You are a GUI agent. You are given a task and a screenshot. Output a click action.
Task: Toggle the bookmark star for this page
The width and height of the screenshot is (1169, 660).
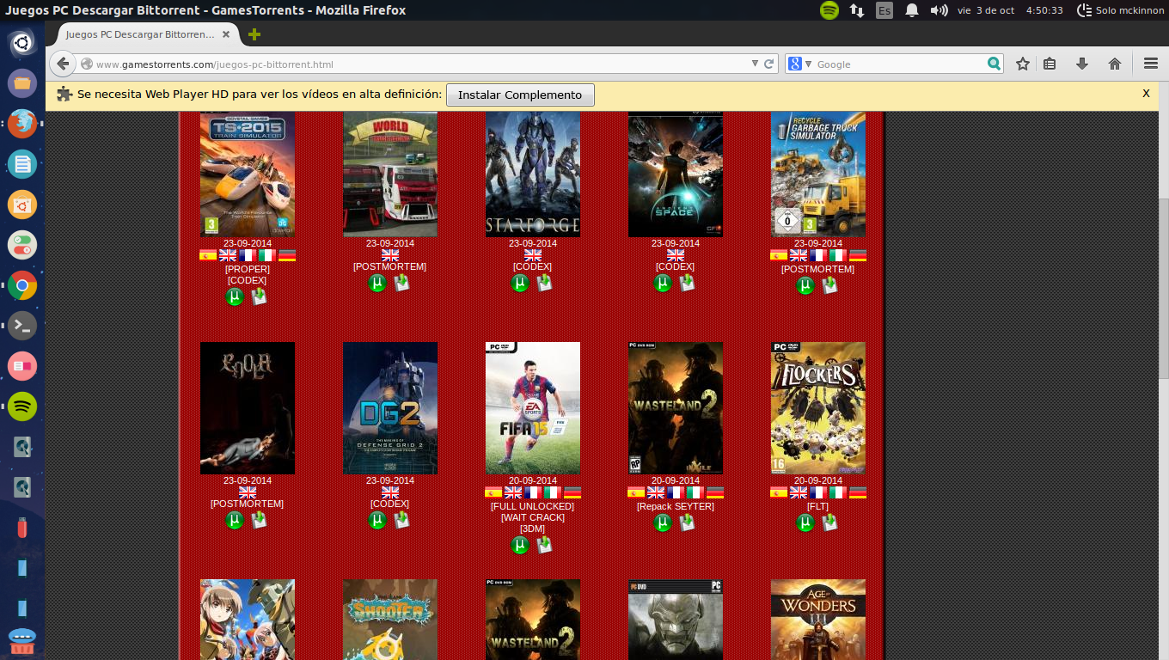[x=1022, y=63]
